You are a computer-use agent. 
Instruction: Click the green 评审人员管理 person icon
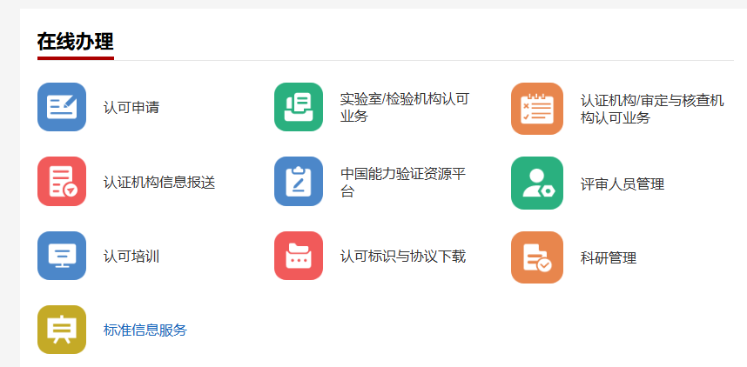click(x=536, y=183)
